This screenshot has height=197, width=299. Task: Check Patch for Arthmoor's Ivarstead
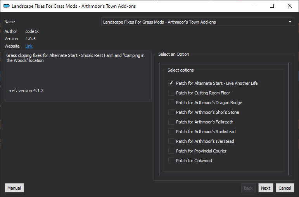pos(171,141)
